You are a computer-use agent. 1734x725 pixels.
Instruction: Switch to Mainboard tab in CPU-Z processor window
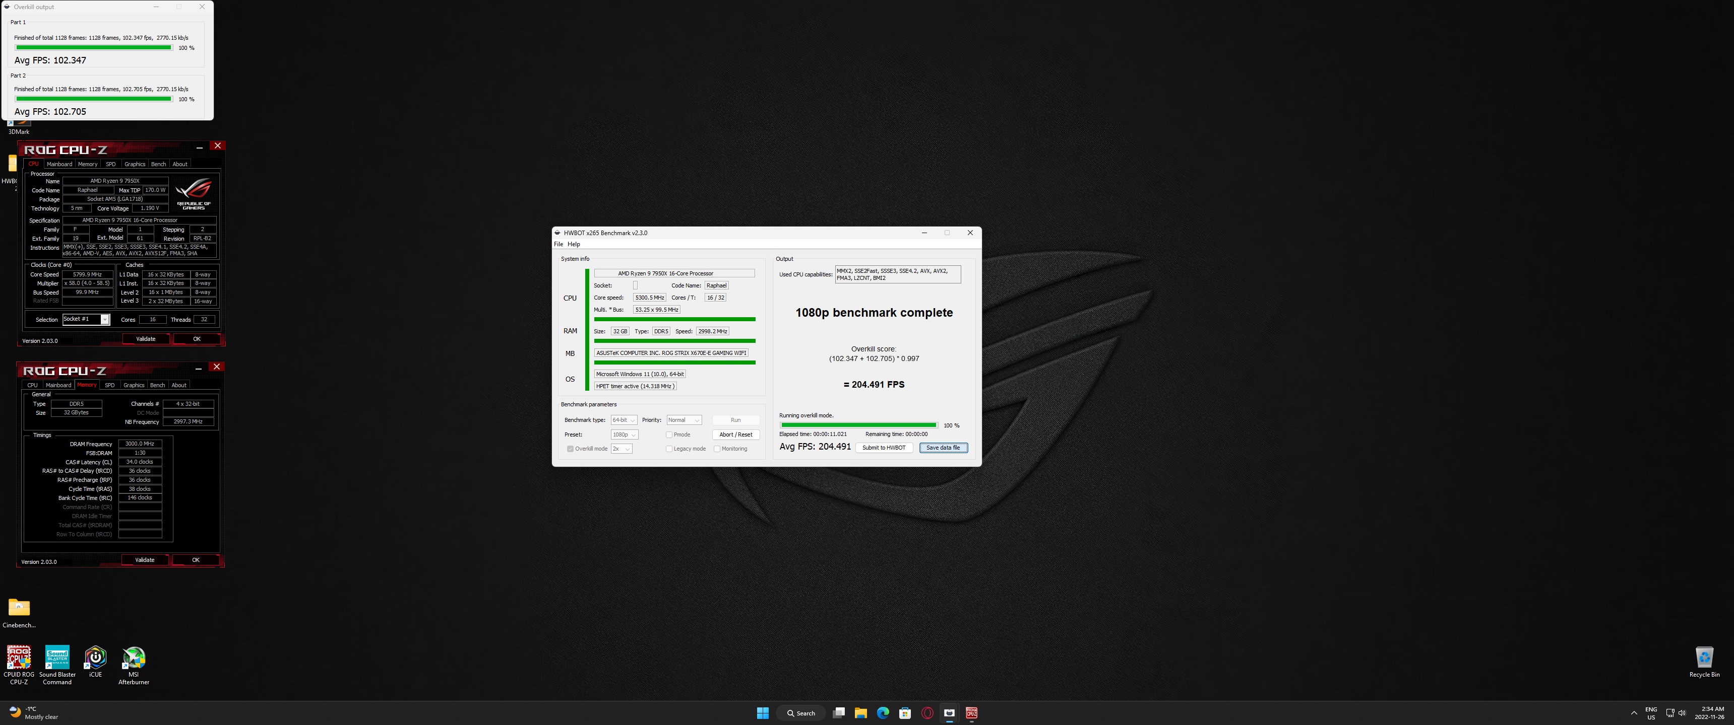(x=59, y=164)
